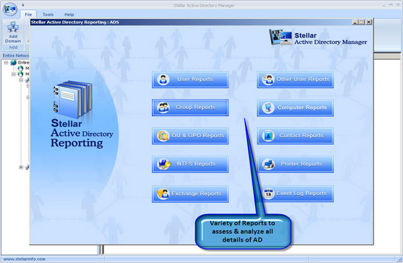The height and width of the screenshot is (263, 403).
Task: Click the Stellar Active Directory Manager logo
Action: pos(318,37)
